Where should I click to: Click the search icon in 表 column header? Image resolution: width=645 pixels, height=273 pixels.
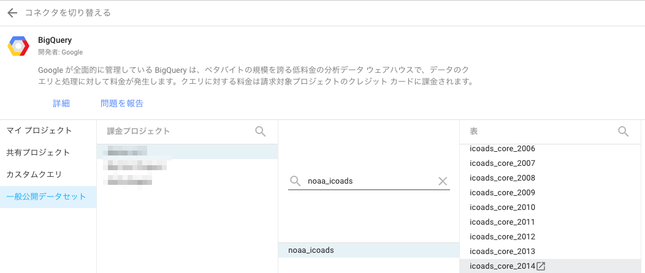[624, 132]
